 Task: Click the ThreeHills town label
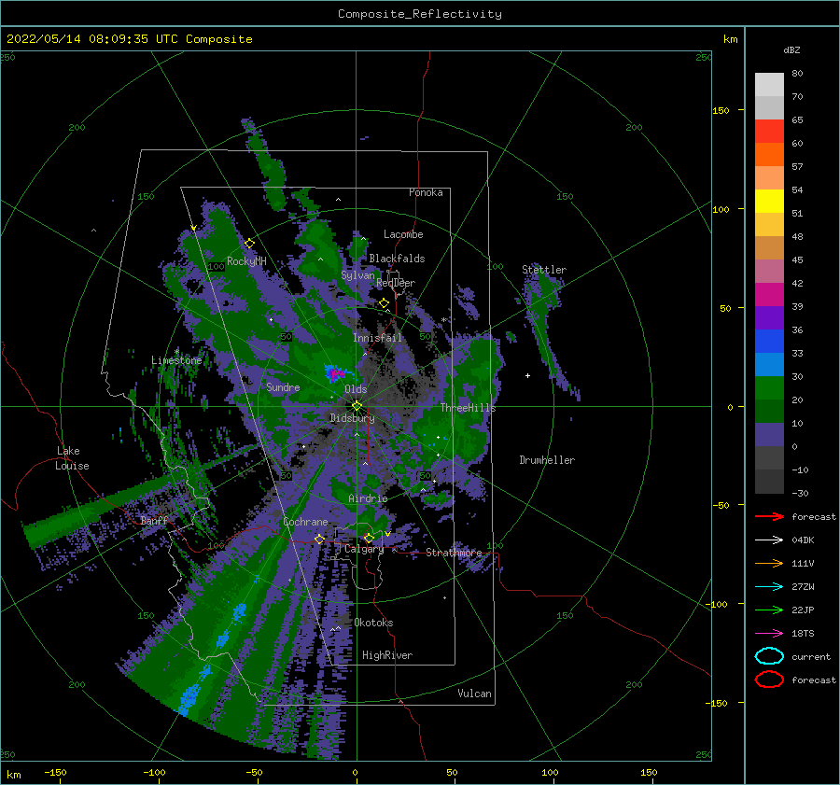469,408
